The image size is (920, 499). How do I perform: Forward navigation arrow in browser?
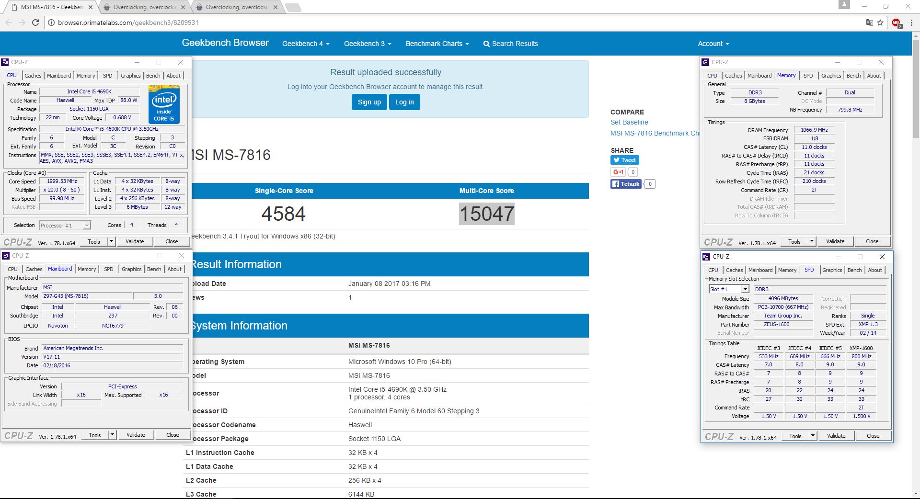22,23
